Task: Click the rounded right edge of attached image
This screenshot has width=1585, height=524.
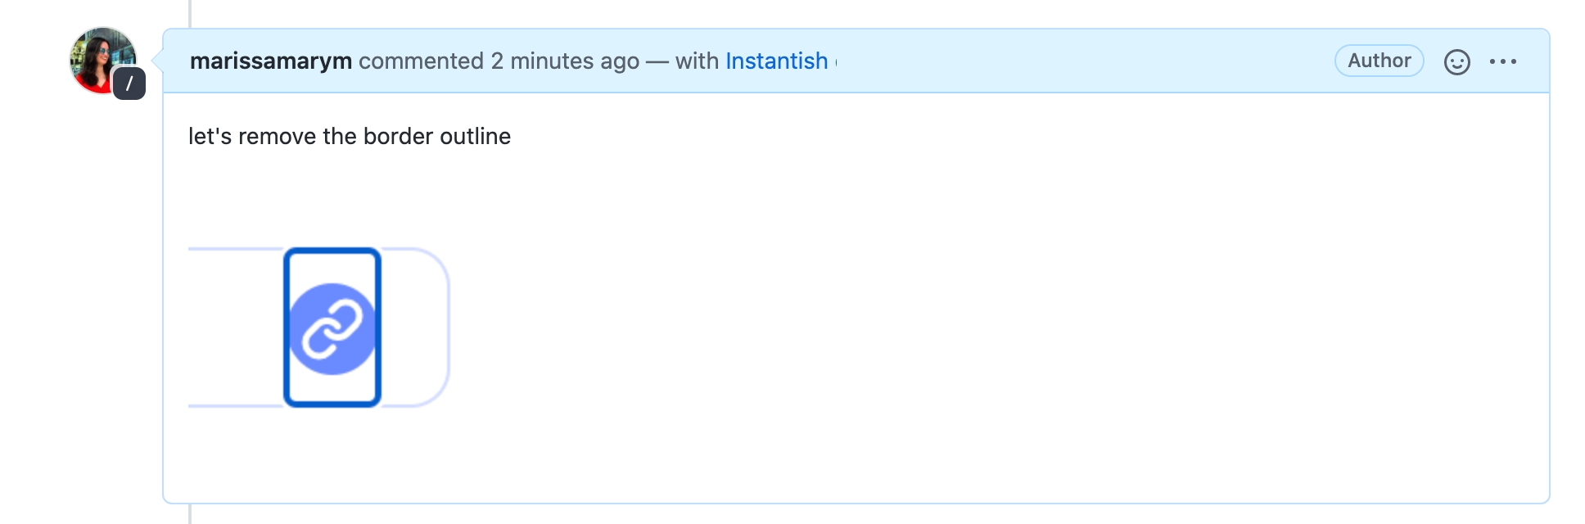Action: click(445, 327)
